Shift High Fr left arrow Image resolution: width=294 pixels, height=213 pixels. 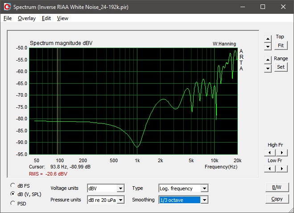(269, 153)
